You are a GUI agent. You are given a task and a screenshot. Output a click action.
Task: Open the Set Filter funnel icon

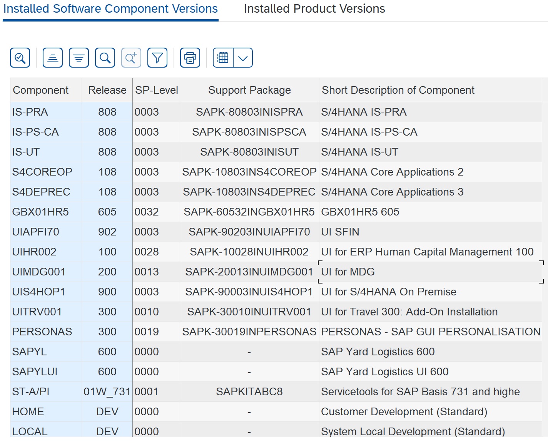[x=157, y=58]
